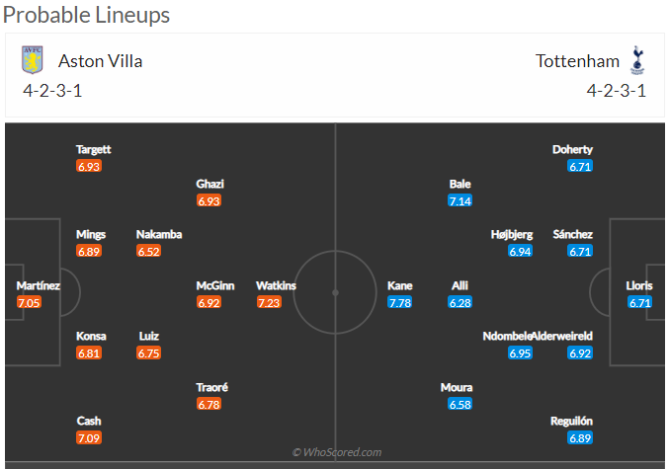This screenshot has height=469, width=669.
Task: Click the player name Targett
Action: pyautogui.click(x=94, y=150)
